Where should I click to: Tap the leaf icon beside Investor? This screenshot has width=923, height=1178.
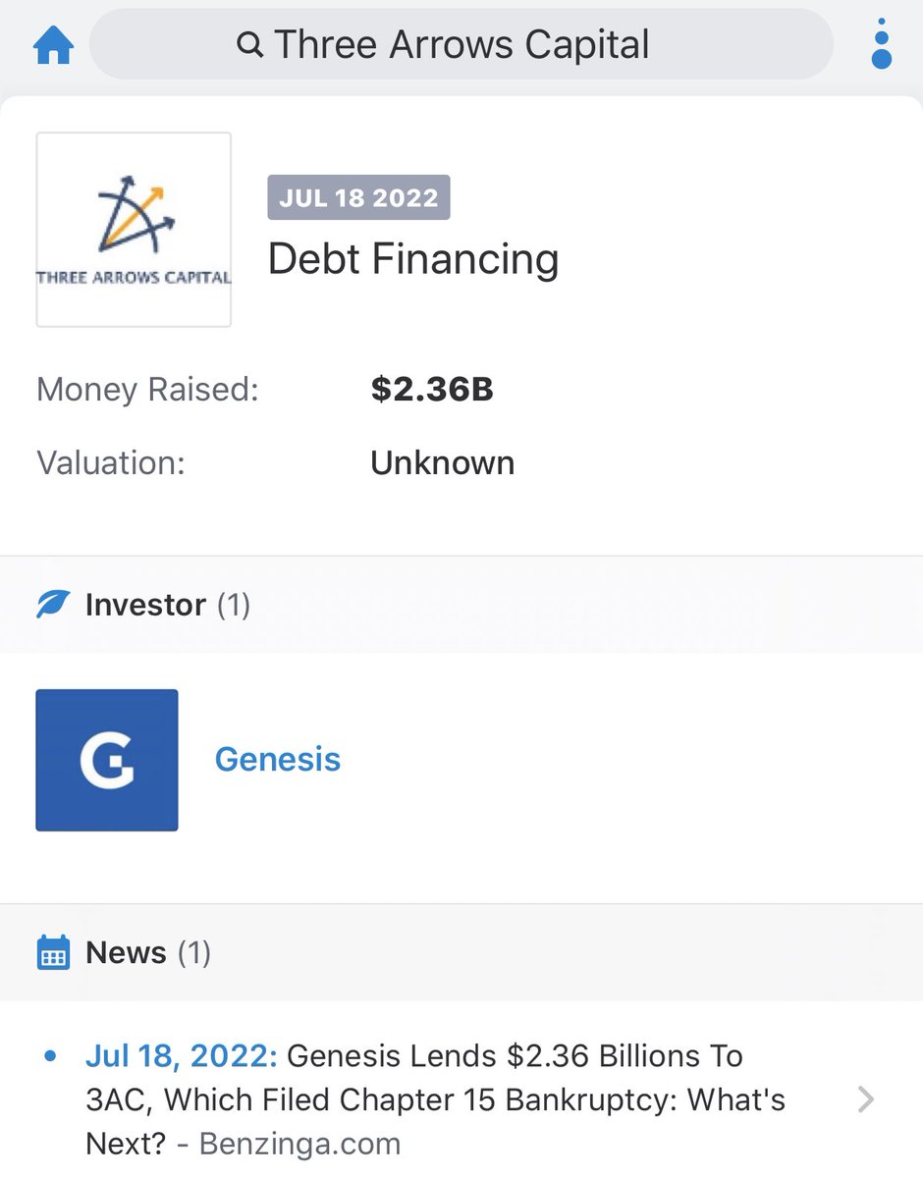[x=53, y=605]
